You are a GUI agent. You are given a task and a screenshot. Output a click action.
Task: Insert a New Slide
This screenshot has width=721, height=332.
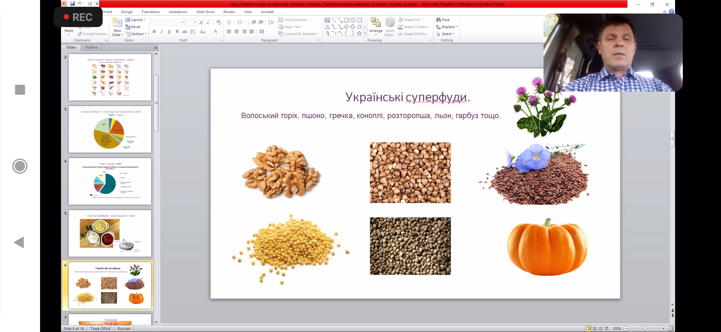pos(117,27)
